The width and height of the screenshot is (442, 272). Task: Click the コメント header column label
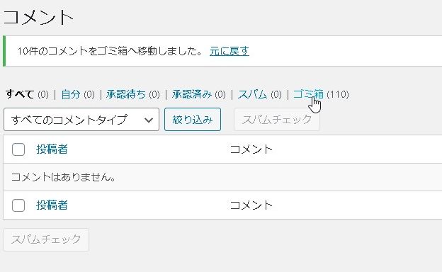click(251, 149)
